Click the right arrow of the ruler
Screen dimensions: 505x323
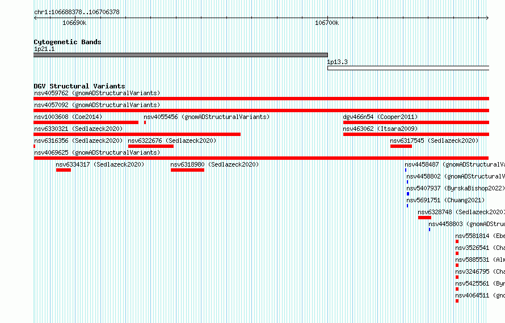(487, 18)
